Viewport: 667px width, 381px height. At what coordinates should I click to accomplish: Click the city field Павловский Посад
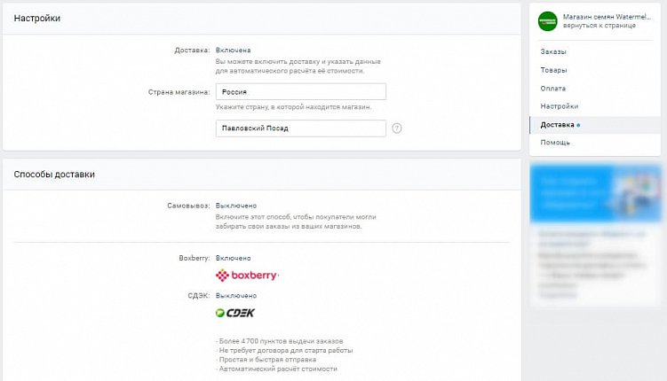(x=300, y=128)
